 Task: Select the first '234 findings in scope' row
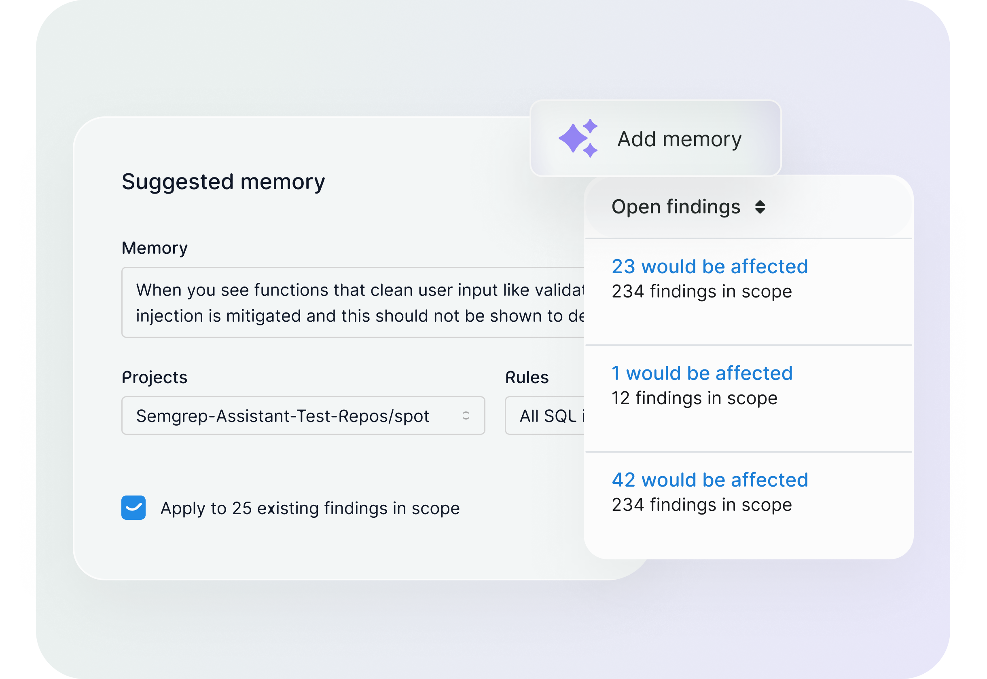pyautogui.click(x=701, y=291)
